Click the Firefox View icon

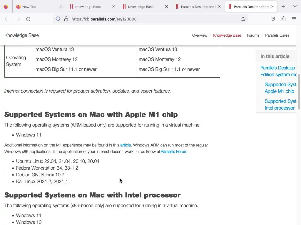pyautogui.click(x=6, y=7)
